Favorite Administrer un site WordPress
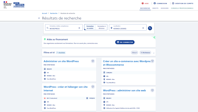The width and height of the screenshot is (198, 112). coord(93,61)
